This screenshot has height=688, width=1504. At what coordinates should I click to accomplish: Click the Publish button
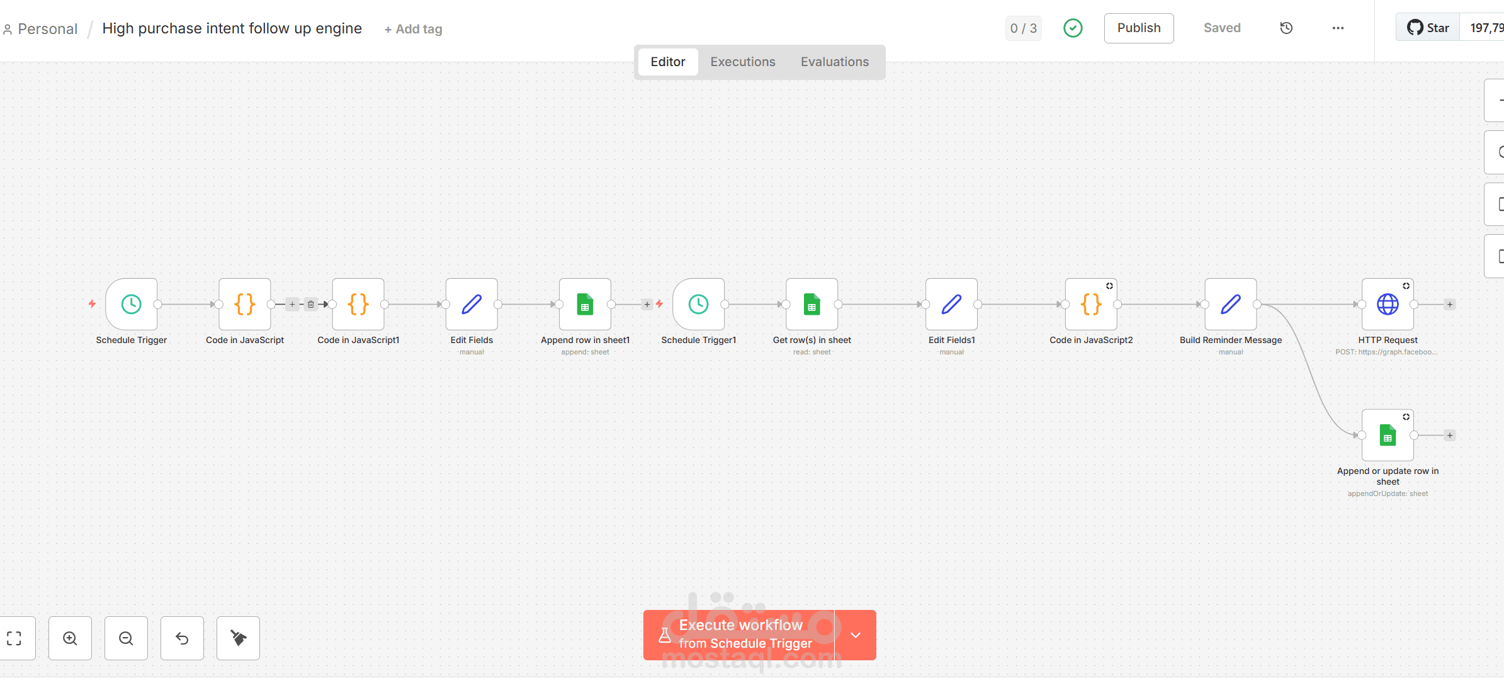pos(1139,28)
